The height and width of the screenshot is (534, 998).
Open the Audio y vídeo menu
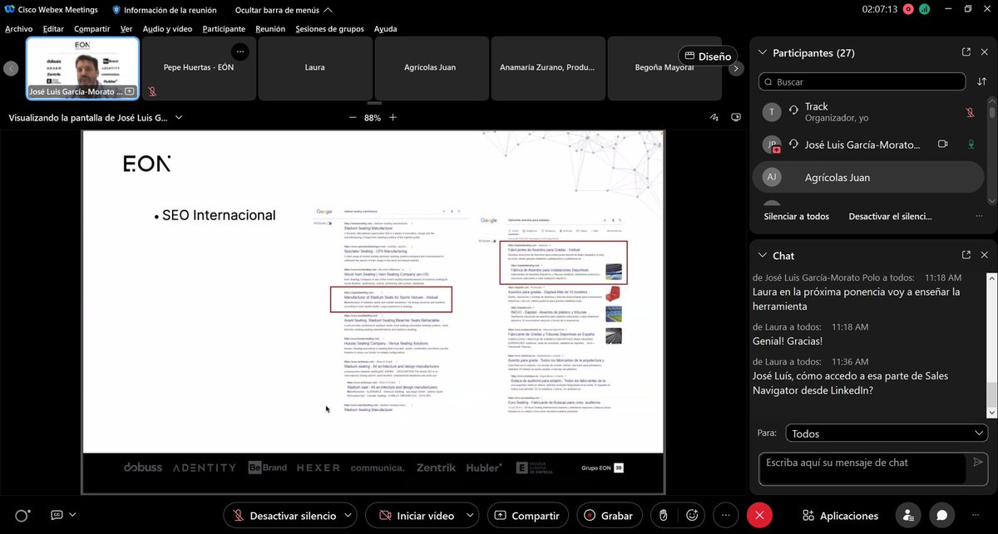(x=167, y=28)
